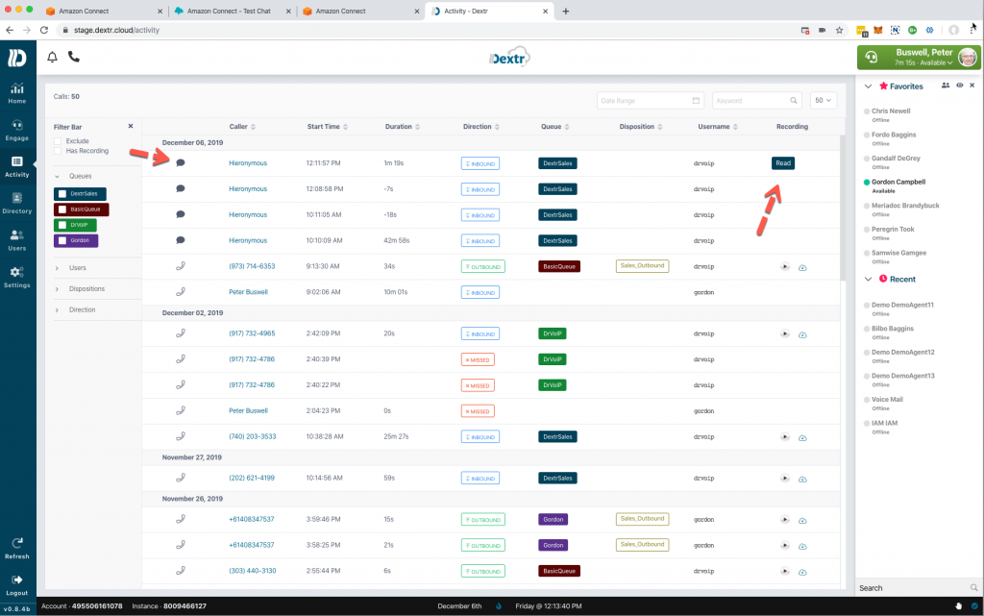Download the recording for (303) 440-3130
This screenshot has height=616, width=984.
(x=802, y=572)
